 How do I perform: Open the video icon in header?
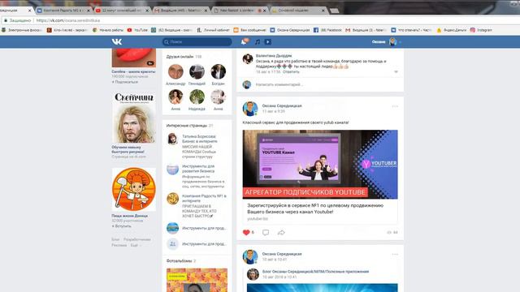tap(268, 41)
